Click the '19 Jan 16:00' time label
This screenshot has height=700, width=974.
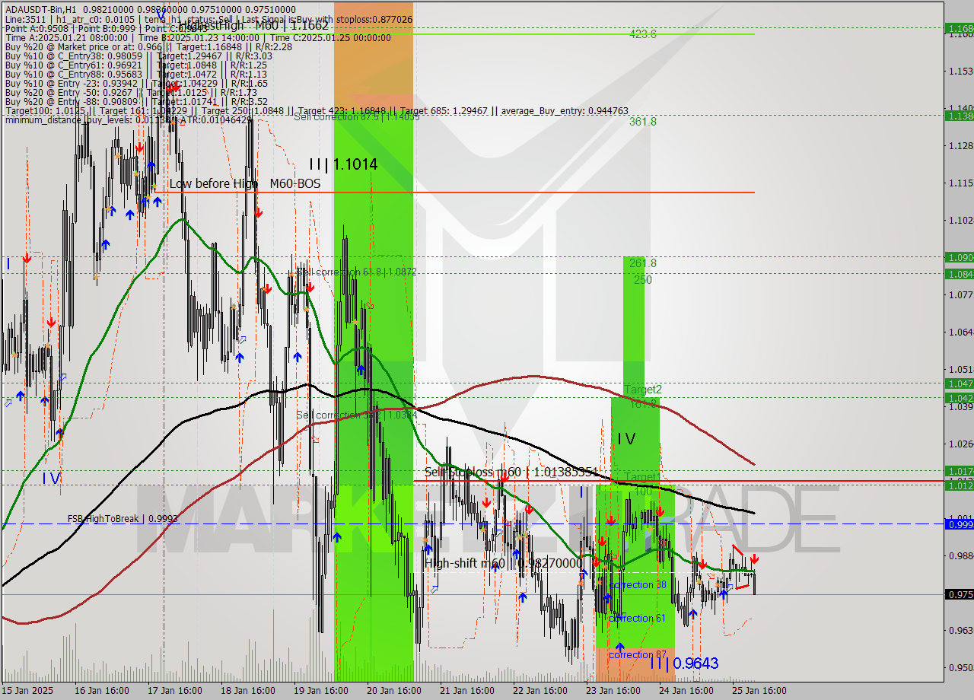pyautogui.click(x=320, y=691)
